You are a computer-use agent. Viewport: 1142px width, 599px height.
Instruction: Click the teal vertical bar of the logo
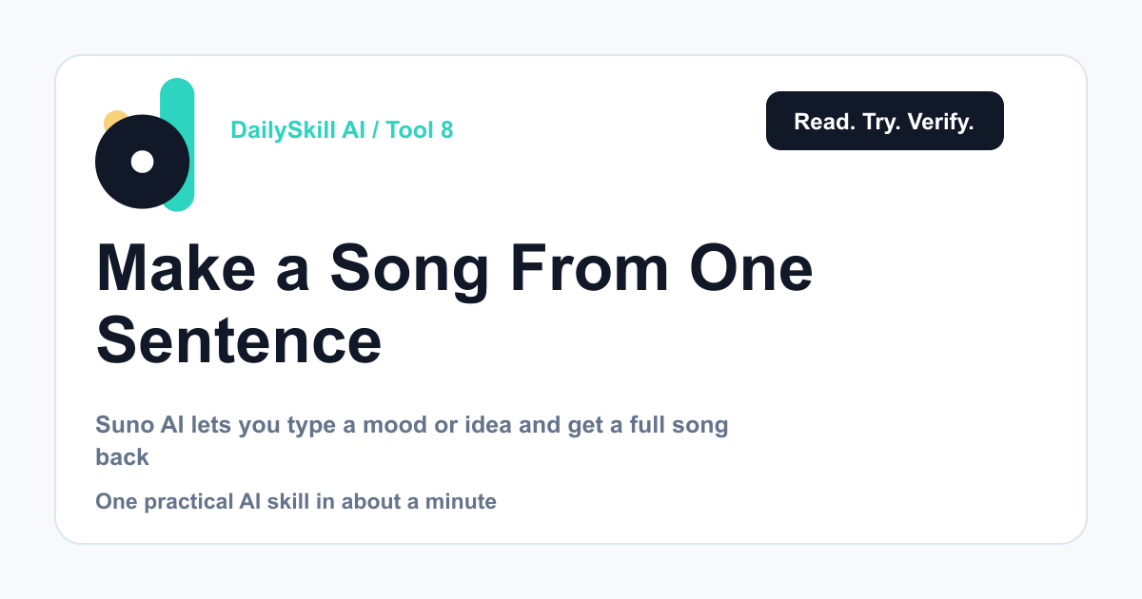coord(178,145)
